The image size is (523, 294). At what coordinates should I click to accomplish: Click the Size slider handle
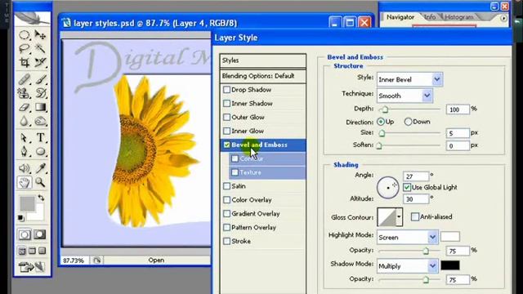[x=382, y=133]
